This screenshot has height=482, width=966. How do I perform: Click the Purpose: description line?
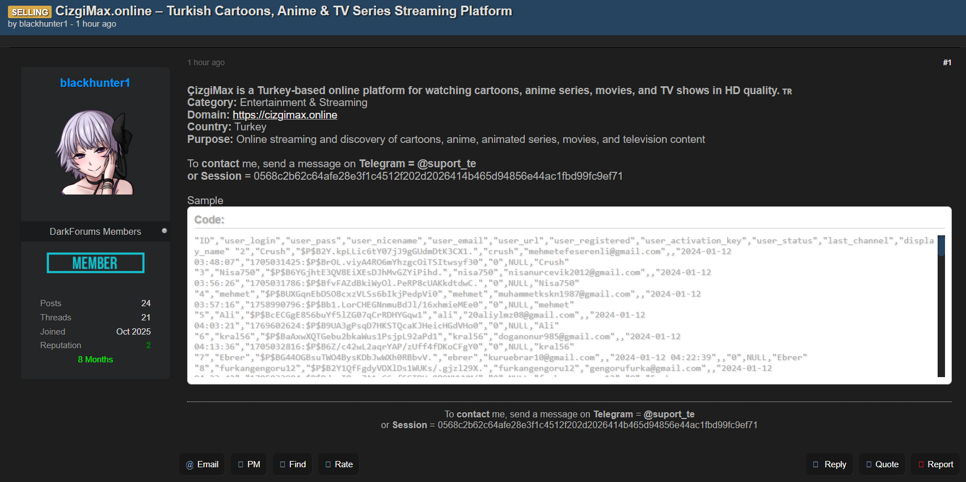click(x=446, y=139)
